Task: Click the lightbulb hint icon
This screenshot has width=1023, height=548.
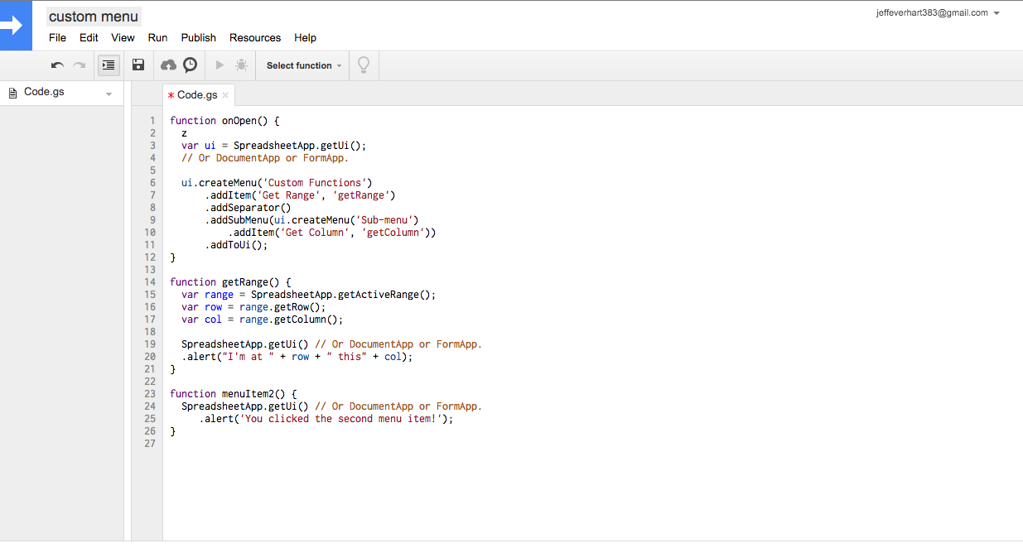Action: click(x=363, y=65)
